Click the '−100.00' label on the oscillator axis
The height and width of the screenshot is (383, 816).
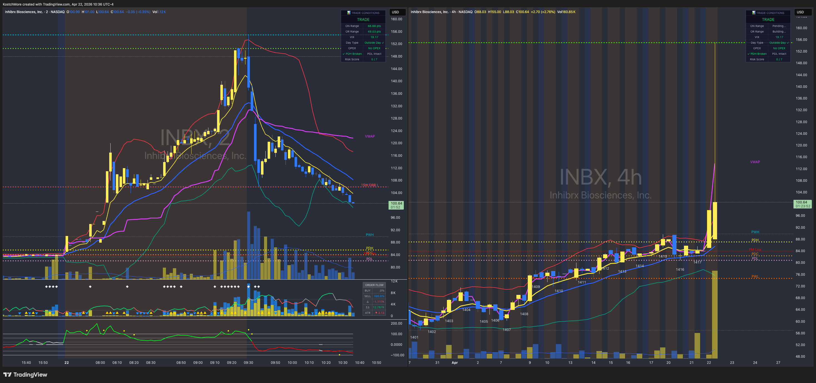(397, 355)
